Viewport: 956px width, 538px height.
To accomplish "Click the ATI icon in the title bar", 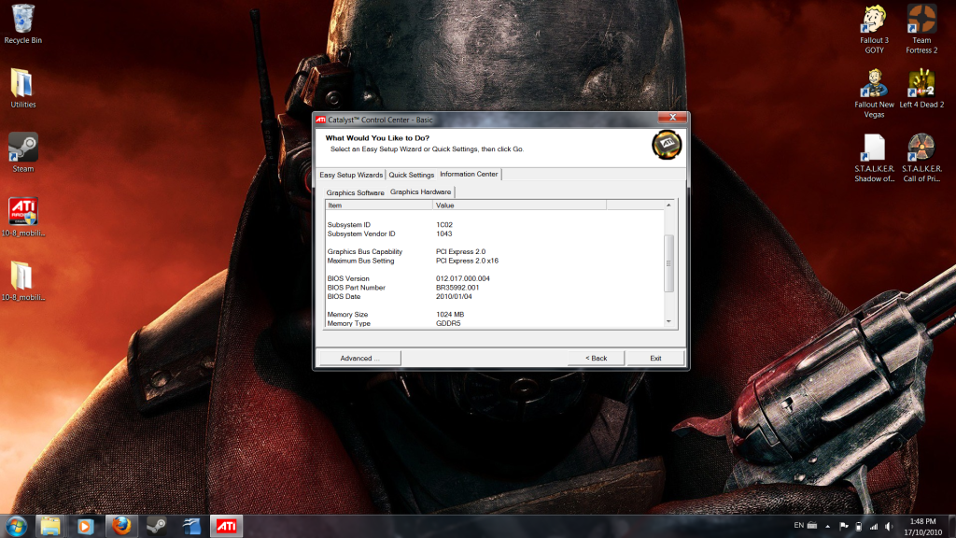I will 321,120.
